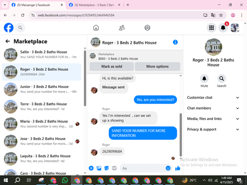Attach a photo with the image icon
This screenshot has width=247, height=185.
(99, 168)
